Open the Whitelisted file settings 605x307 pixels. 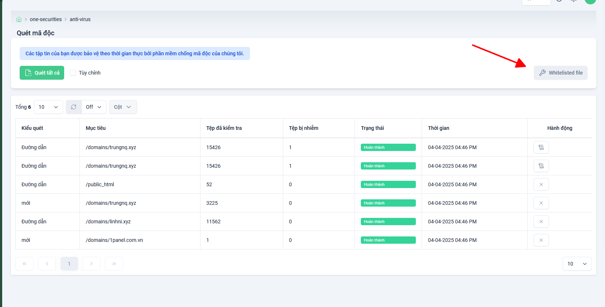point(561,73)
